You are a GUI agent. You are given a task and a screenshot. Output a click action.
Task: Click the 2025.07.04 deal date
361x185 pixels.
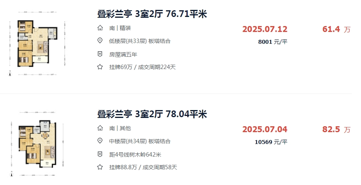(265, 129)
